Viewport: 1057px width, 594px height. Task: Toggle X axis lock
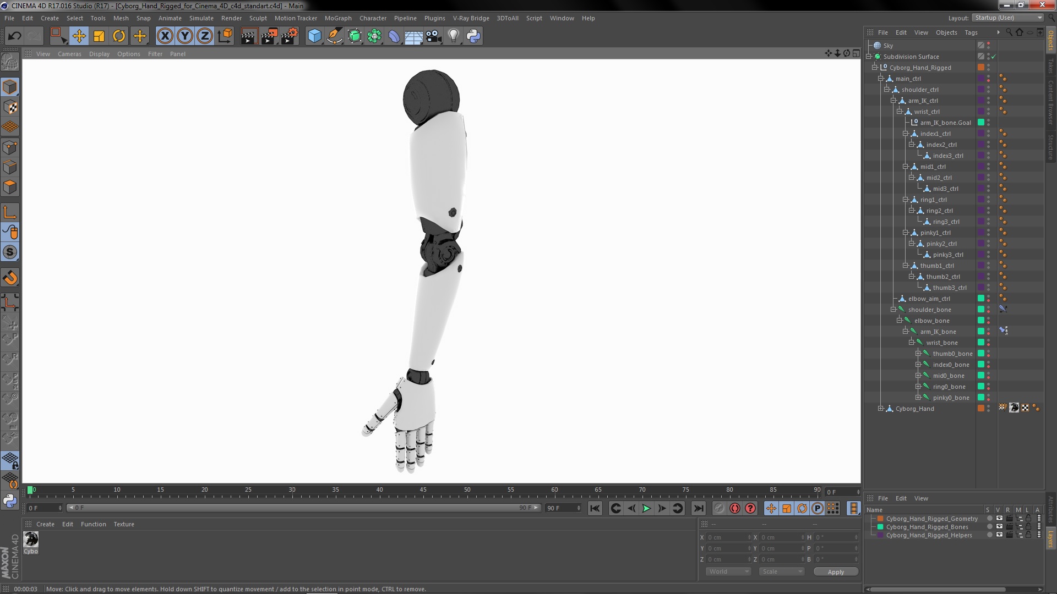pyautogui.click(x=165, y=36)
